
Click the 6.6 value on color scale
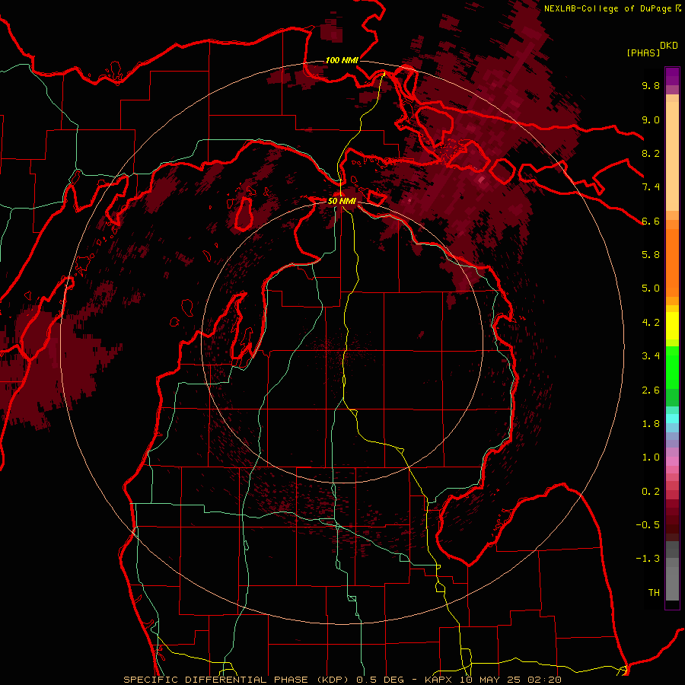tap(651, 221)
